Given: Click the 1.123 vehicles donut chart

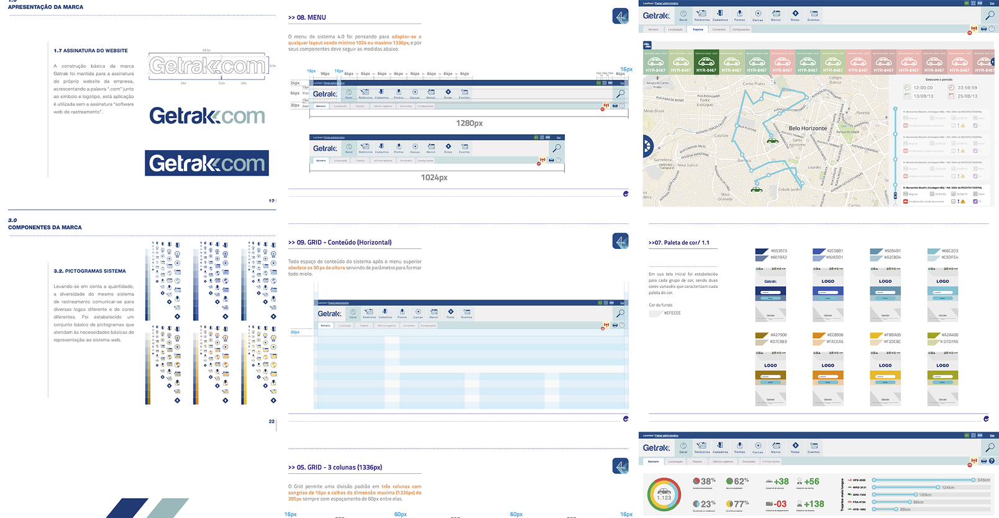Looking at the screenshot, I should pyautogui.click(x=664, y=495).
